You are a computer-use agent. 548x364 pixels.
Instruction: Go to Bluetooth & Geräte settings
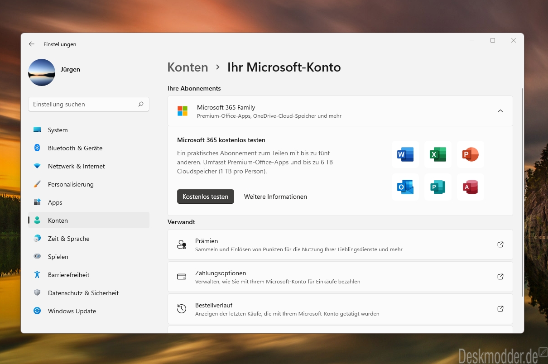89,148
